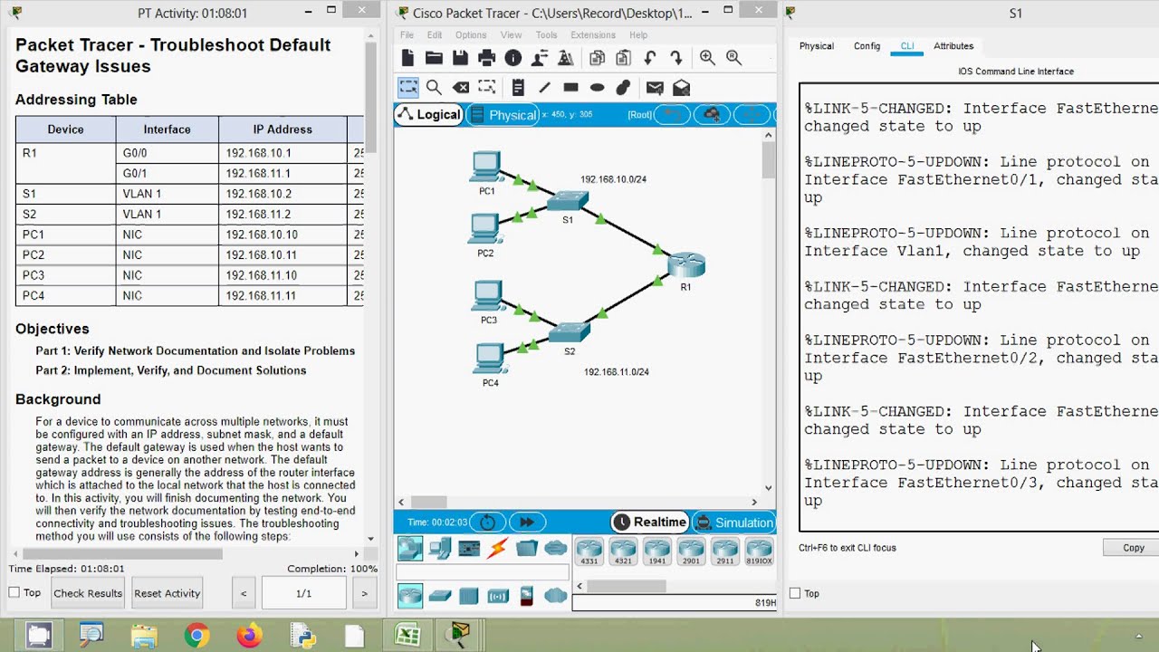Reset workspace zoom level

pyautogui.click(x=733, y=58)
